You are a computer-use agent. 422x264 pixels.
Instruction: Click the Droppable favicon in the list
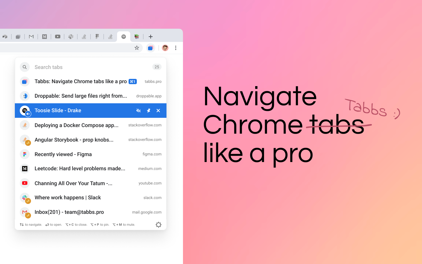point(25,96)
